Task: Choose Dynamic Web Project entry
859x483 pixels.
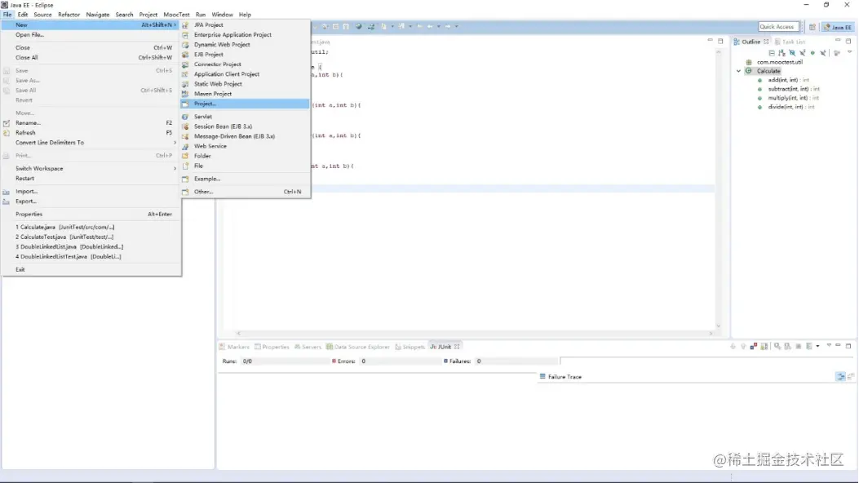Action: point(246,45)
